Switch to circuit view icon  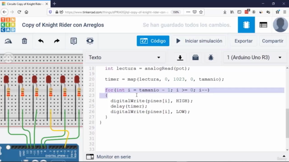pos(246,25)
